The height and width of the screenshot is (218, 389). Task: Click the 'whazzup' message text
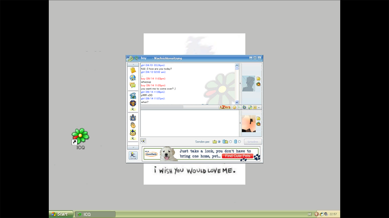pos(146,82)
